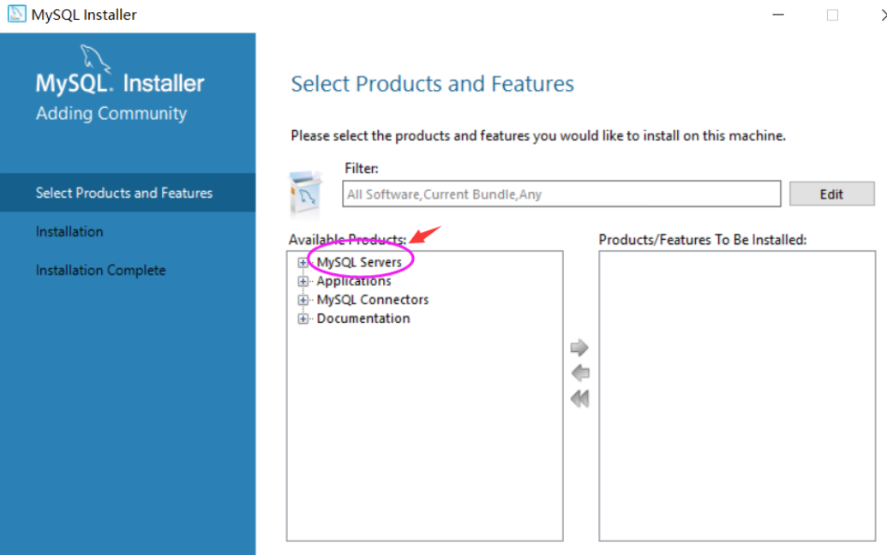Expand the MySQL Connectors tree node
This screenshot has width=887, height=555.
pyautogui.click(x=303, y=300)
